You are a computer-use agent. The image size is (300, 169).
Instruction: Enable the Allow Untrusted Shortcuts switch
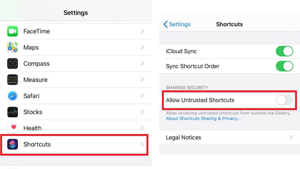tap(284, 100)
